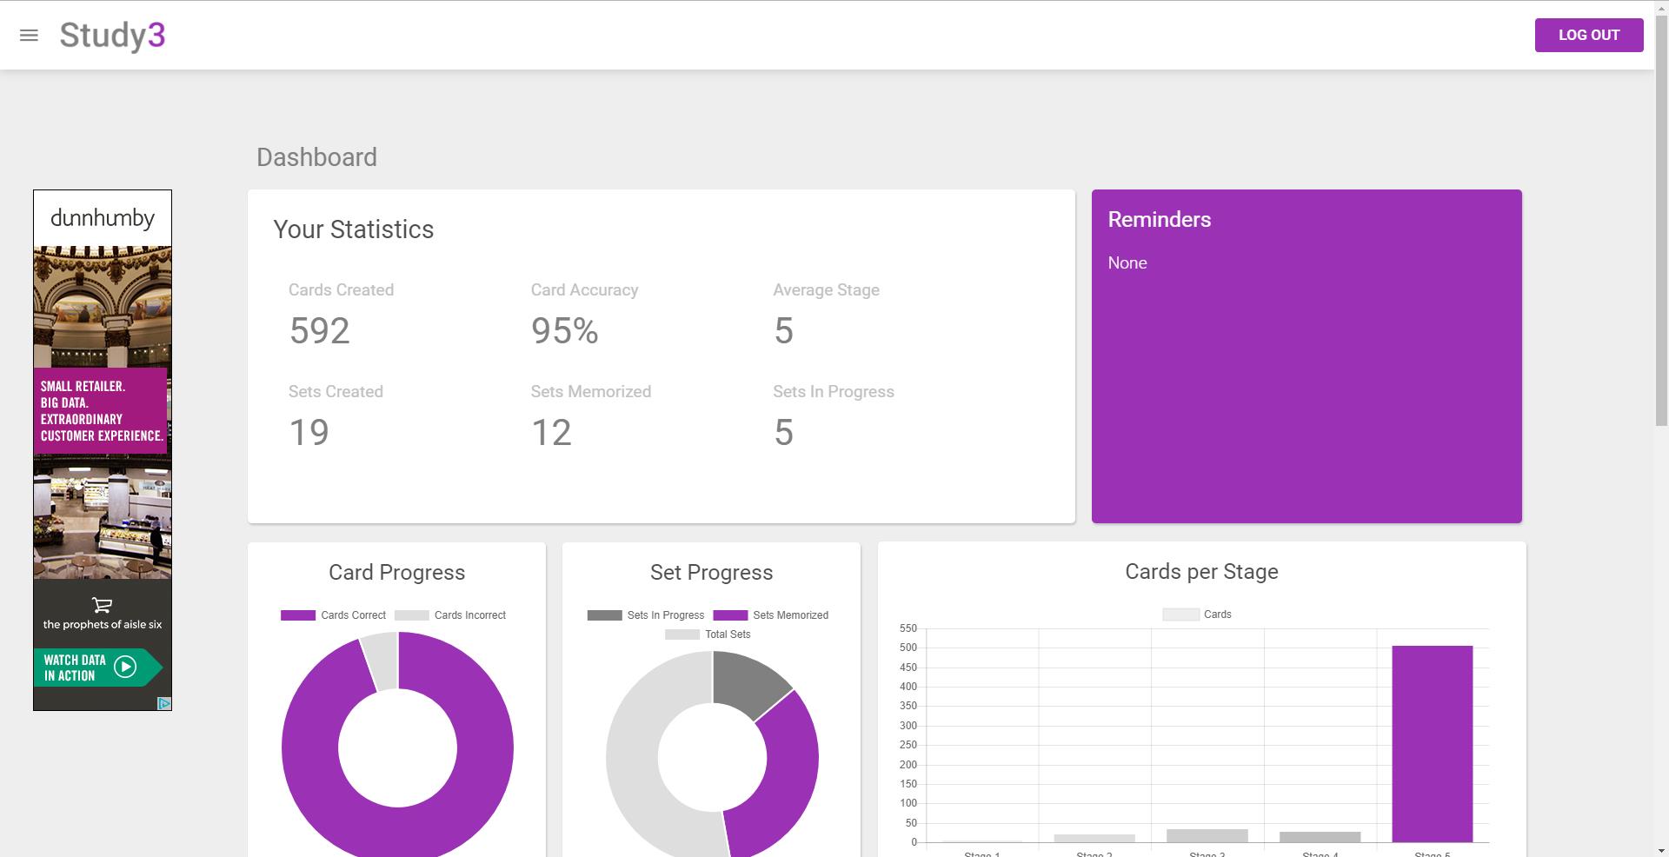Click the Set Progress chart title

[711, 573]
